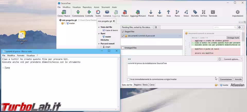The width and height of the screenshot is (247, 112).
Task: Open the Ramo branch tool
Action: coord(177,12)
